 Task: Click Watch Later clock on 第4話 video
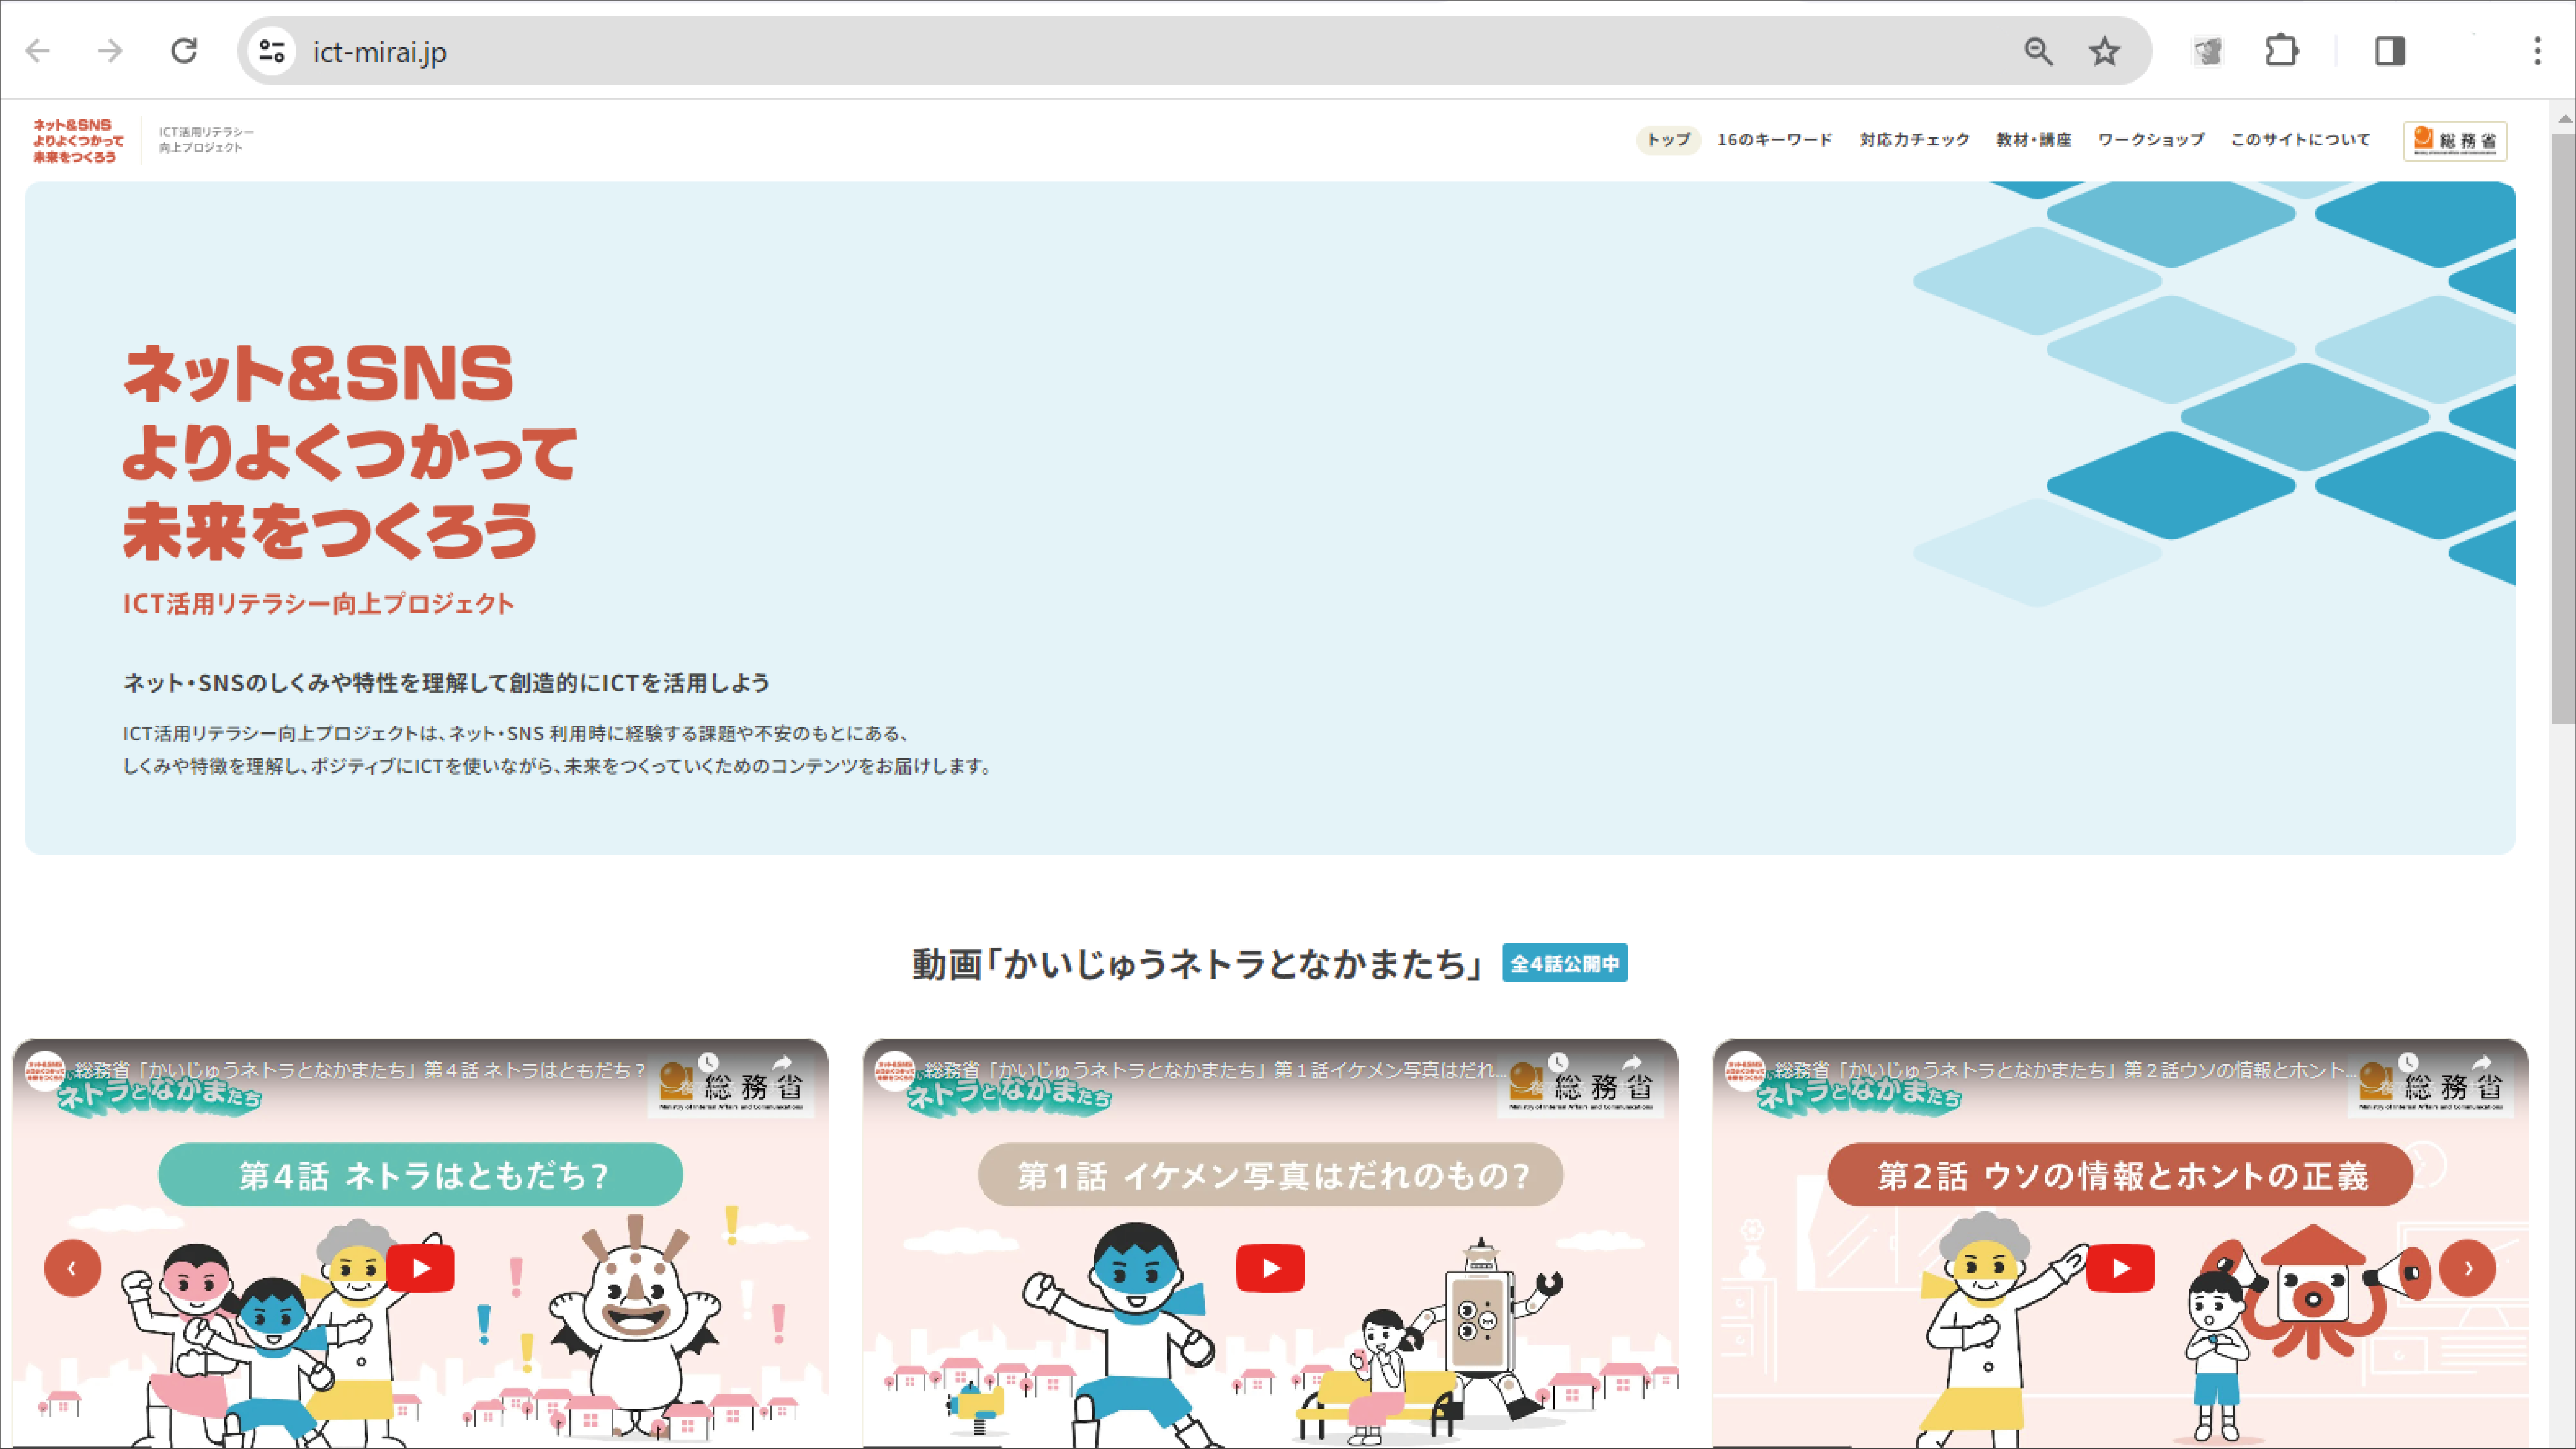click(x=708, y=1062)
